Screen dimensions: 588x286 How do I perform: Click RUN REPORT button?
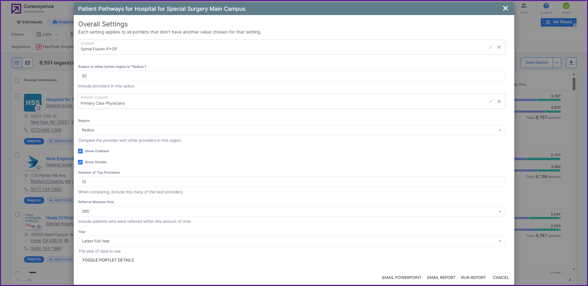473,278
